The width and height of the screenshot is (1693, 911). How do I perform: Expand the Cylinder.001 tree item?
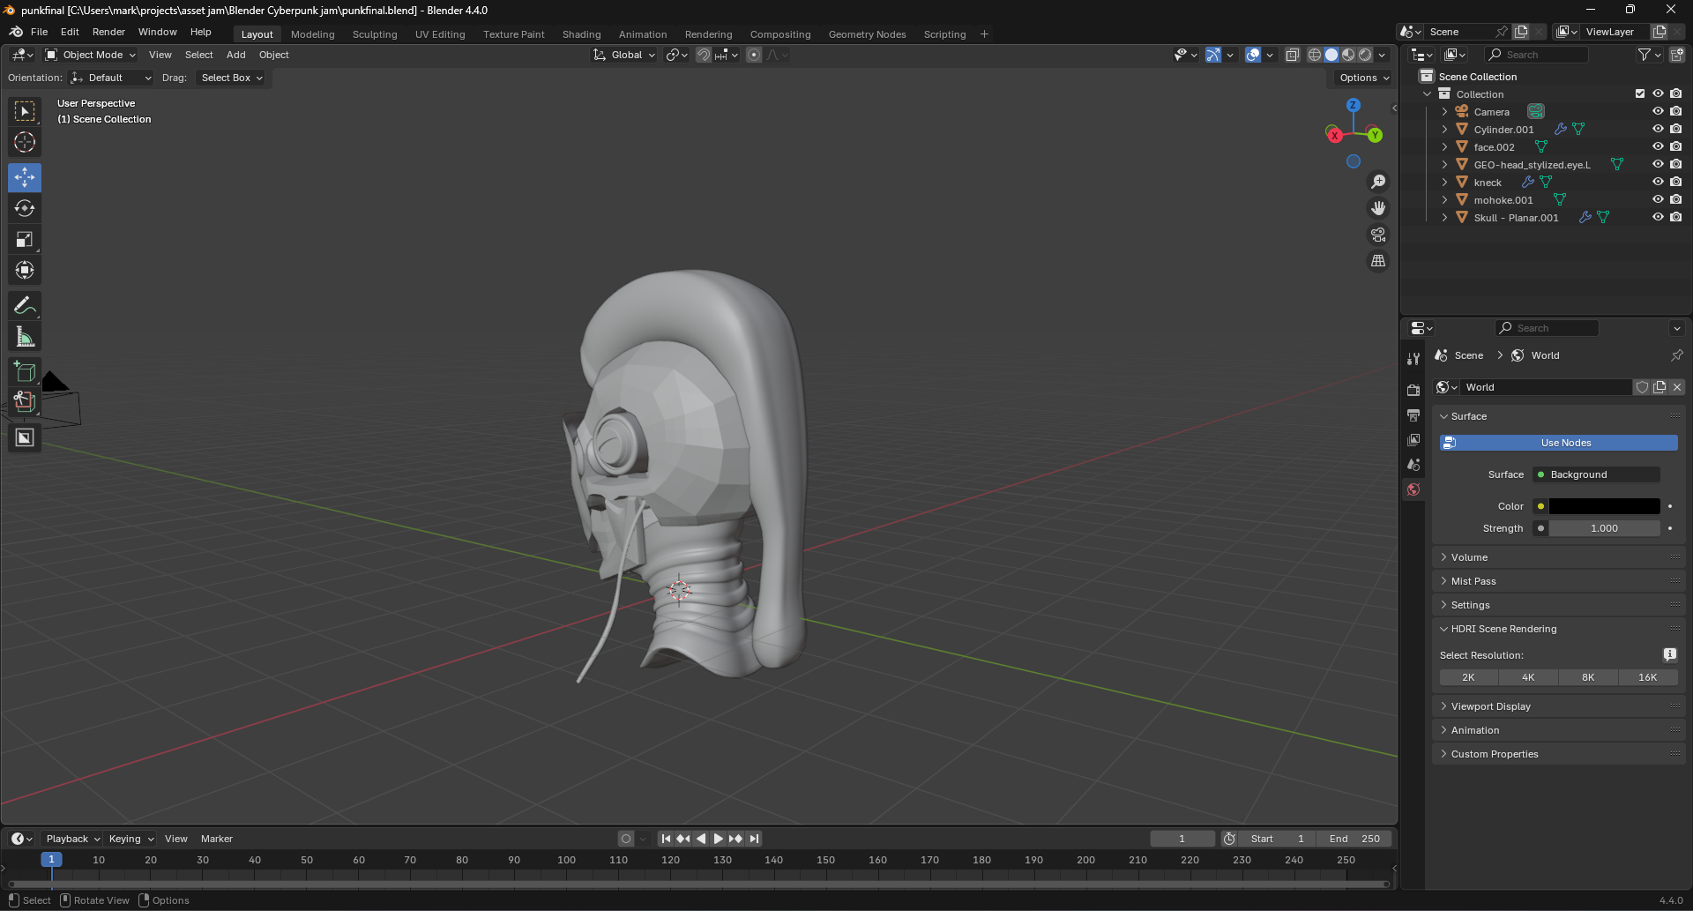click(x=1444, y=130)
